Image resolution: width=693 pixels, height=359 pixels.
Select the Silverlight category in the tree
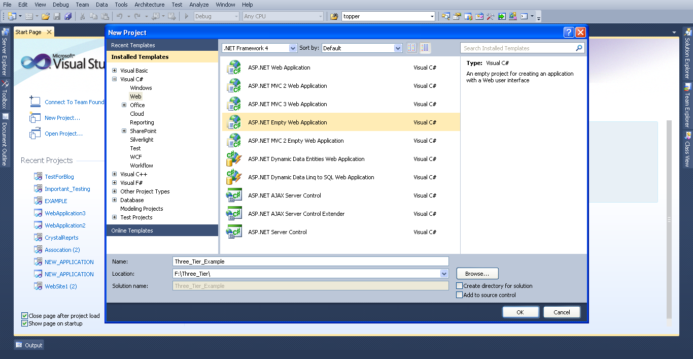pyautogui.click(x=142, y=140)
